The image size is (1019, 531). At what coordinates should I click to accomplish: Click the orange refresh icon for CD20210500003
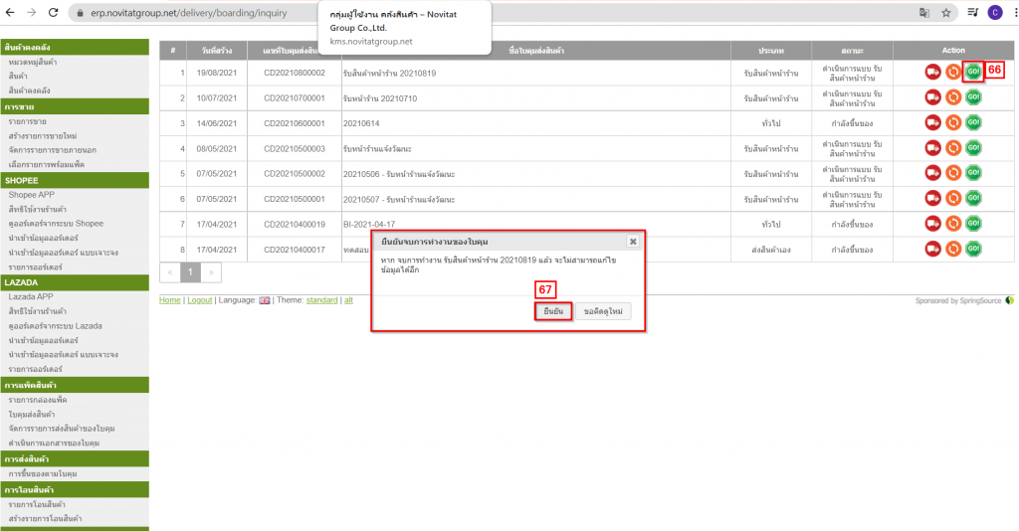point(952,148)
